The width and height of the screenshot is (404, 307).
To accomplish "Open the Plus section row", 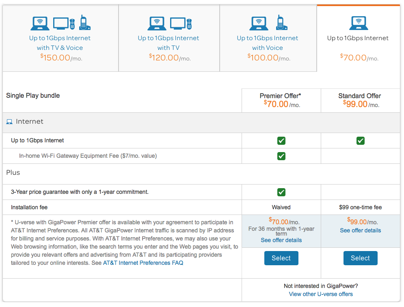I will (x=13, y=172).
